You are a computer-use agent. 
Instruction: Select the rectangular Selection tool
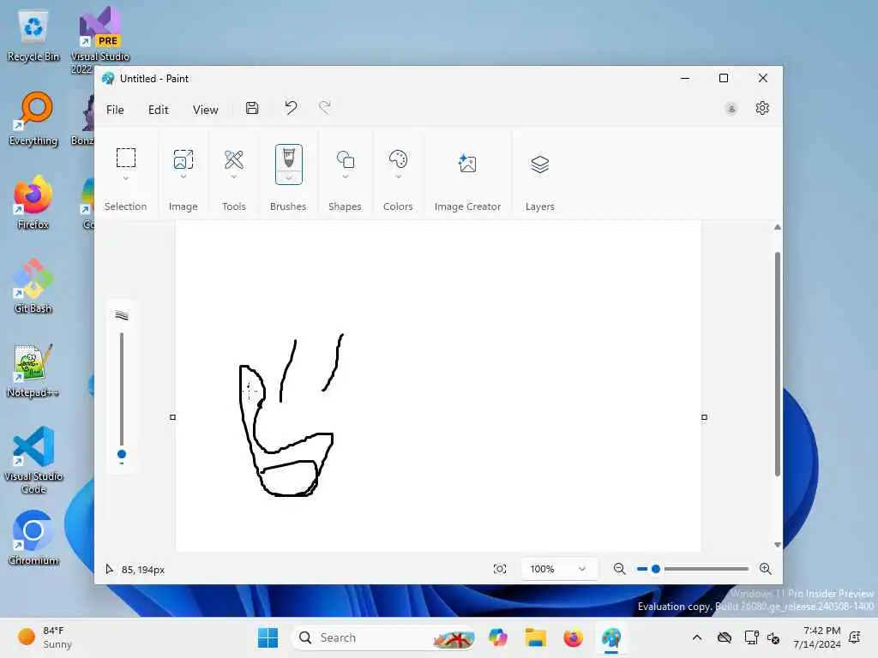(126, 158)
